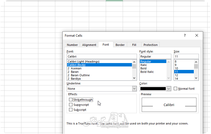The image size is (211, 134).
Task: Choose Regular font style
Action: (153, 61)
